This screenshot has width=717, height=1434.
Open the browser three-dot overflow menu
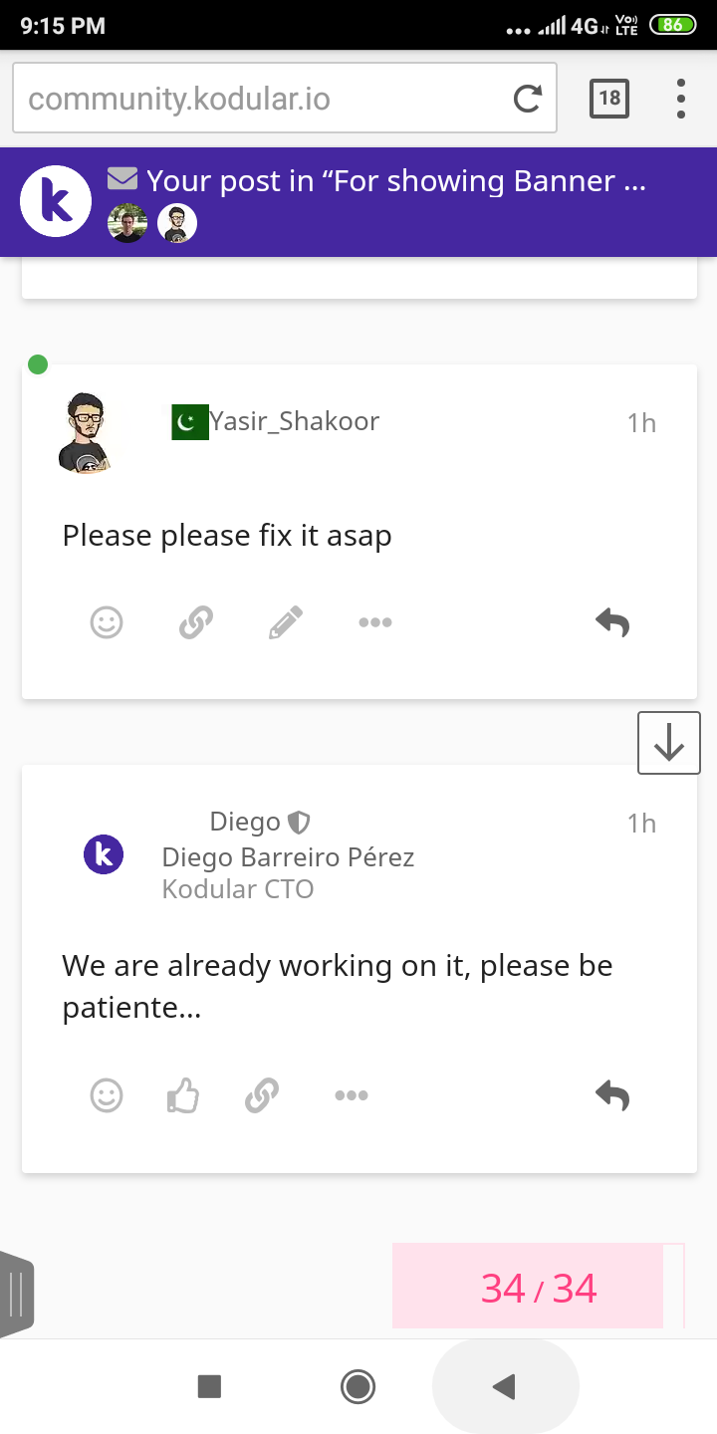click(681, 98)
